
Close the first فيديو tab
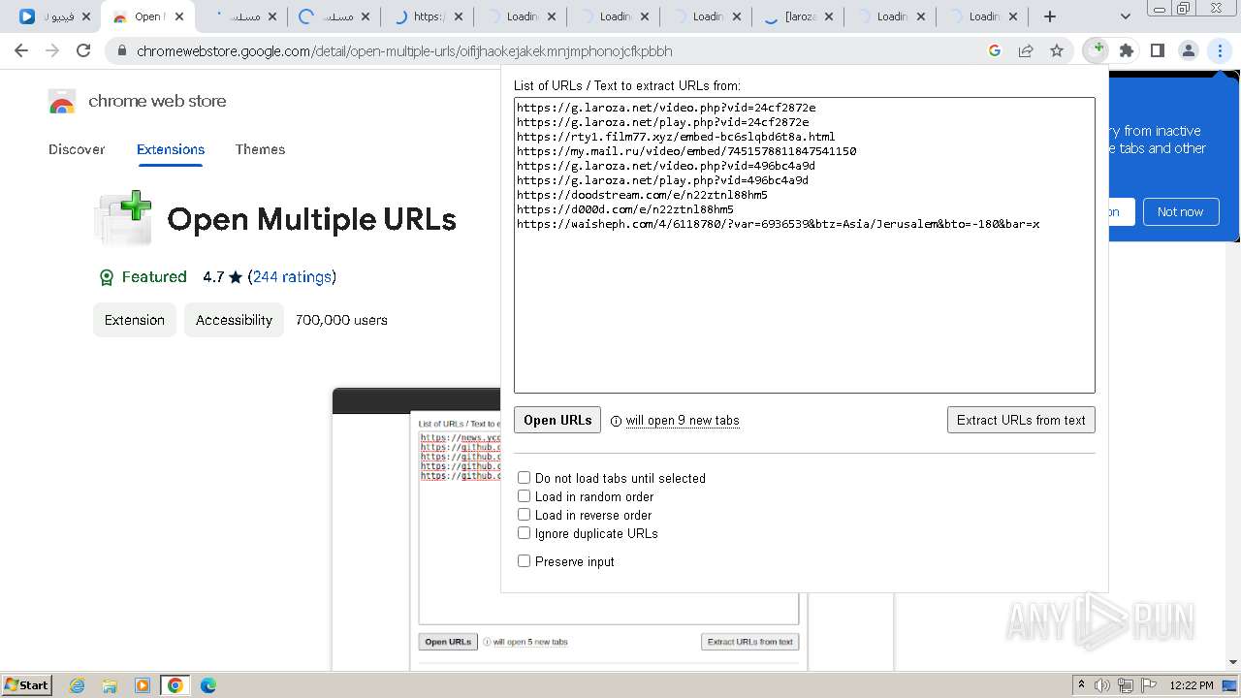pos(86,16)
